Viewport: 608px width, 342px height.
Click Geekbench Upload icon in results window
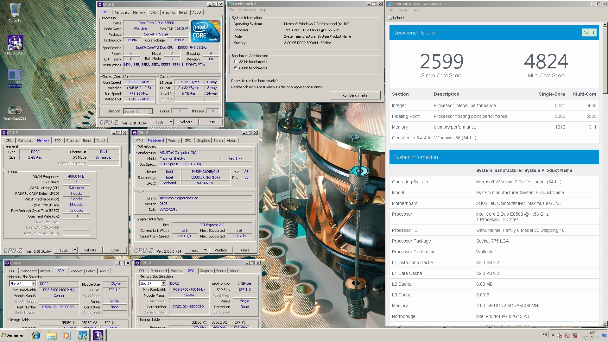coord(390,18)
